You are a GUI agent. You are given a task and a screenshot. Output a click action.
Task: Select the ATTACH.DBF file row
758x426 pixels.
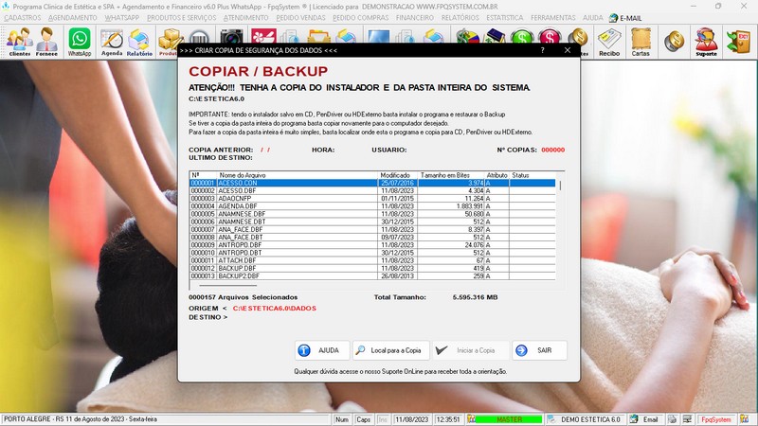[x=372, y=260]
